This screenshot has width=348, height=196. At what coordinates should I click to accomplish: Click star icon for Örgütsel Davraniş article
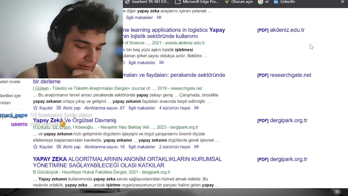(35, 147)
